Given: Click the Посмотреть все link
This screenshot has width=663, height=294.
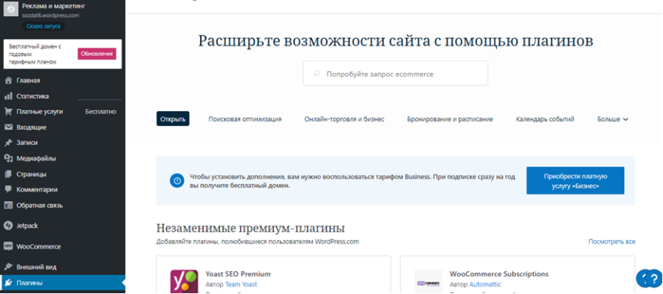Looking at the screenshot, I should 611,242.
